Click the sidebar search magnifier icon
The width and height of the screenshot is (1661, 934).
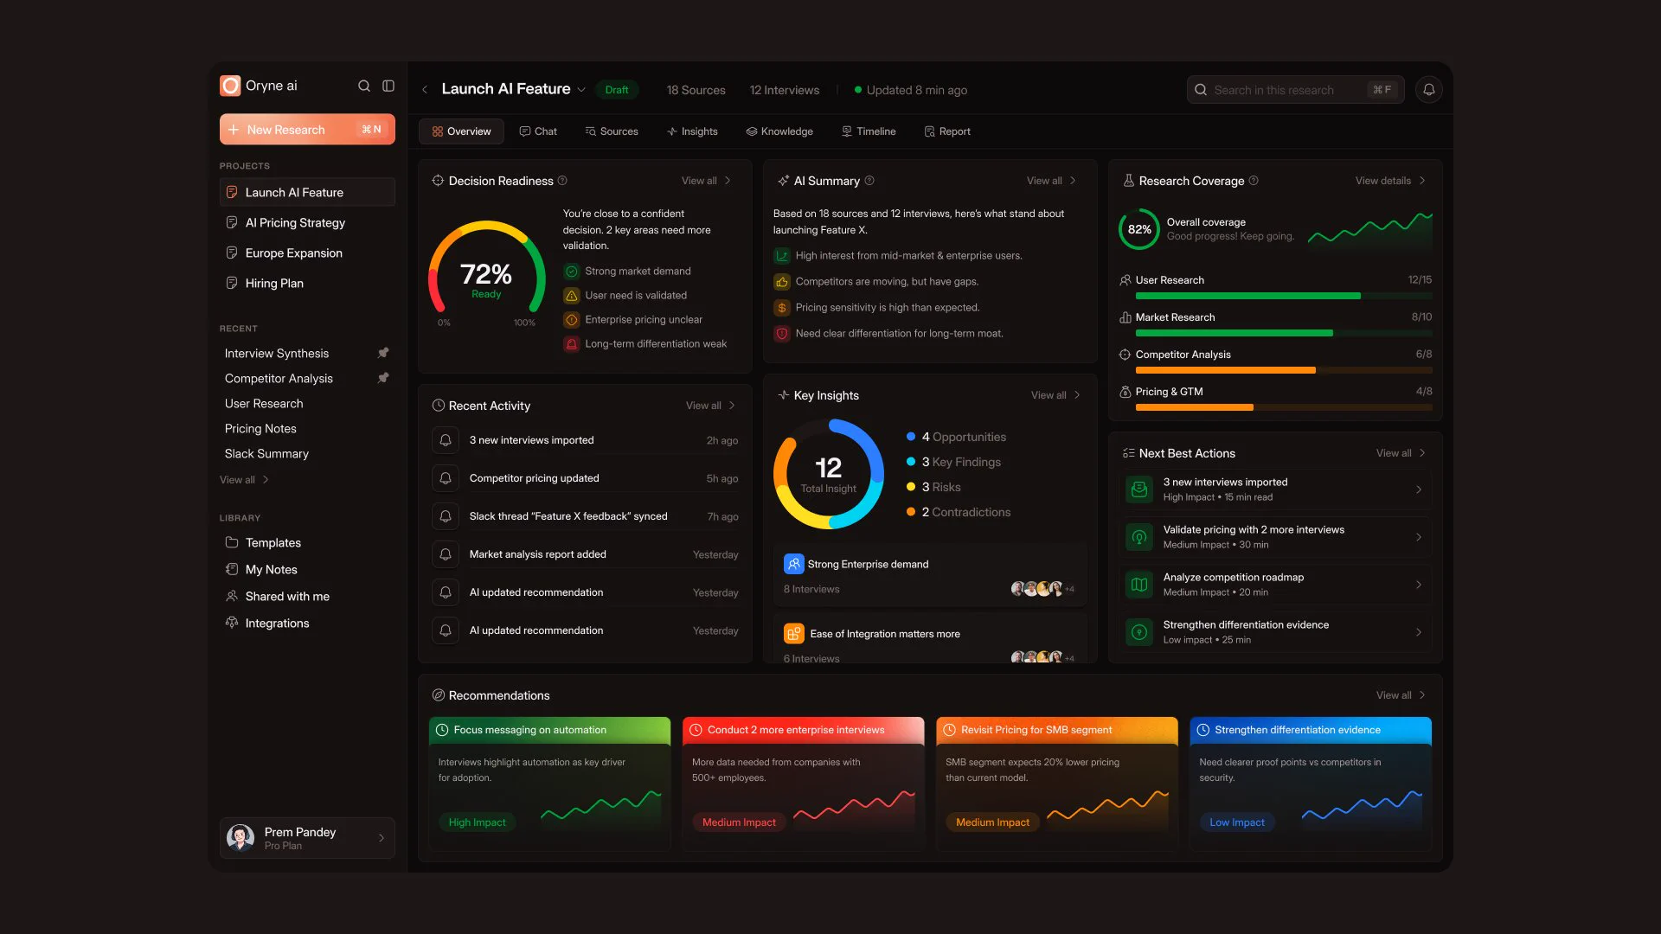pos(364,86)
